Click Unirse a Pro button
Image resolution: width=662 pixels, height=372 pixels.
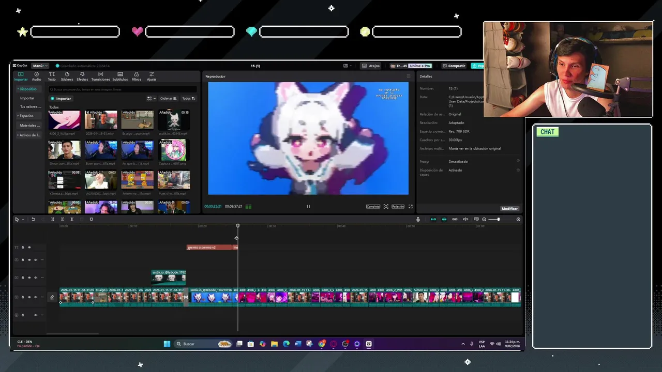(419, 66)
